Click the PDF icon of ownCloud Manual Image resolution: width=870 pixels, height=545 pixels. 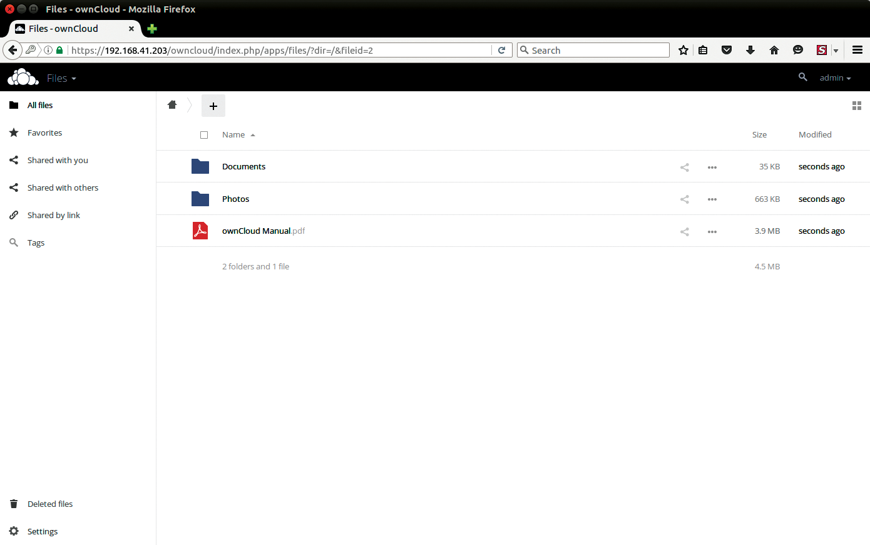coord(200,231)
